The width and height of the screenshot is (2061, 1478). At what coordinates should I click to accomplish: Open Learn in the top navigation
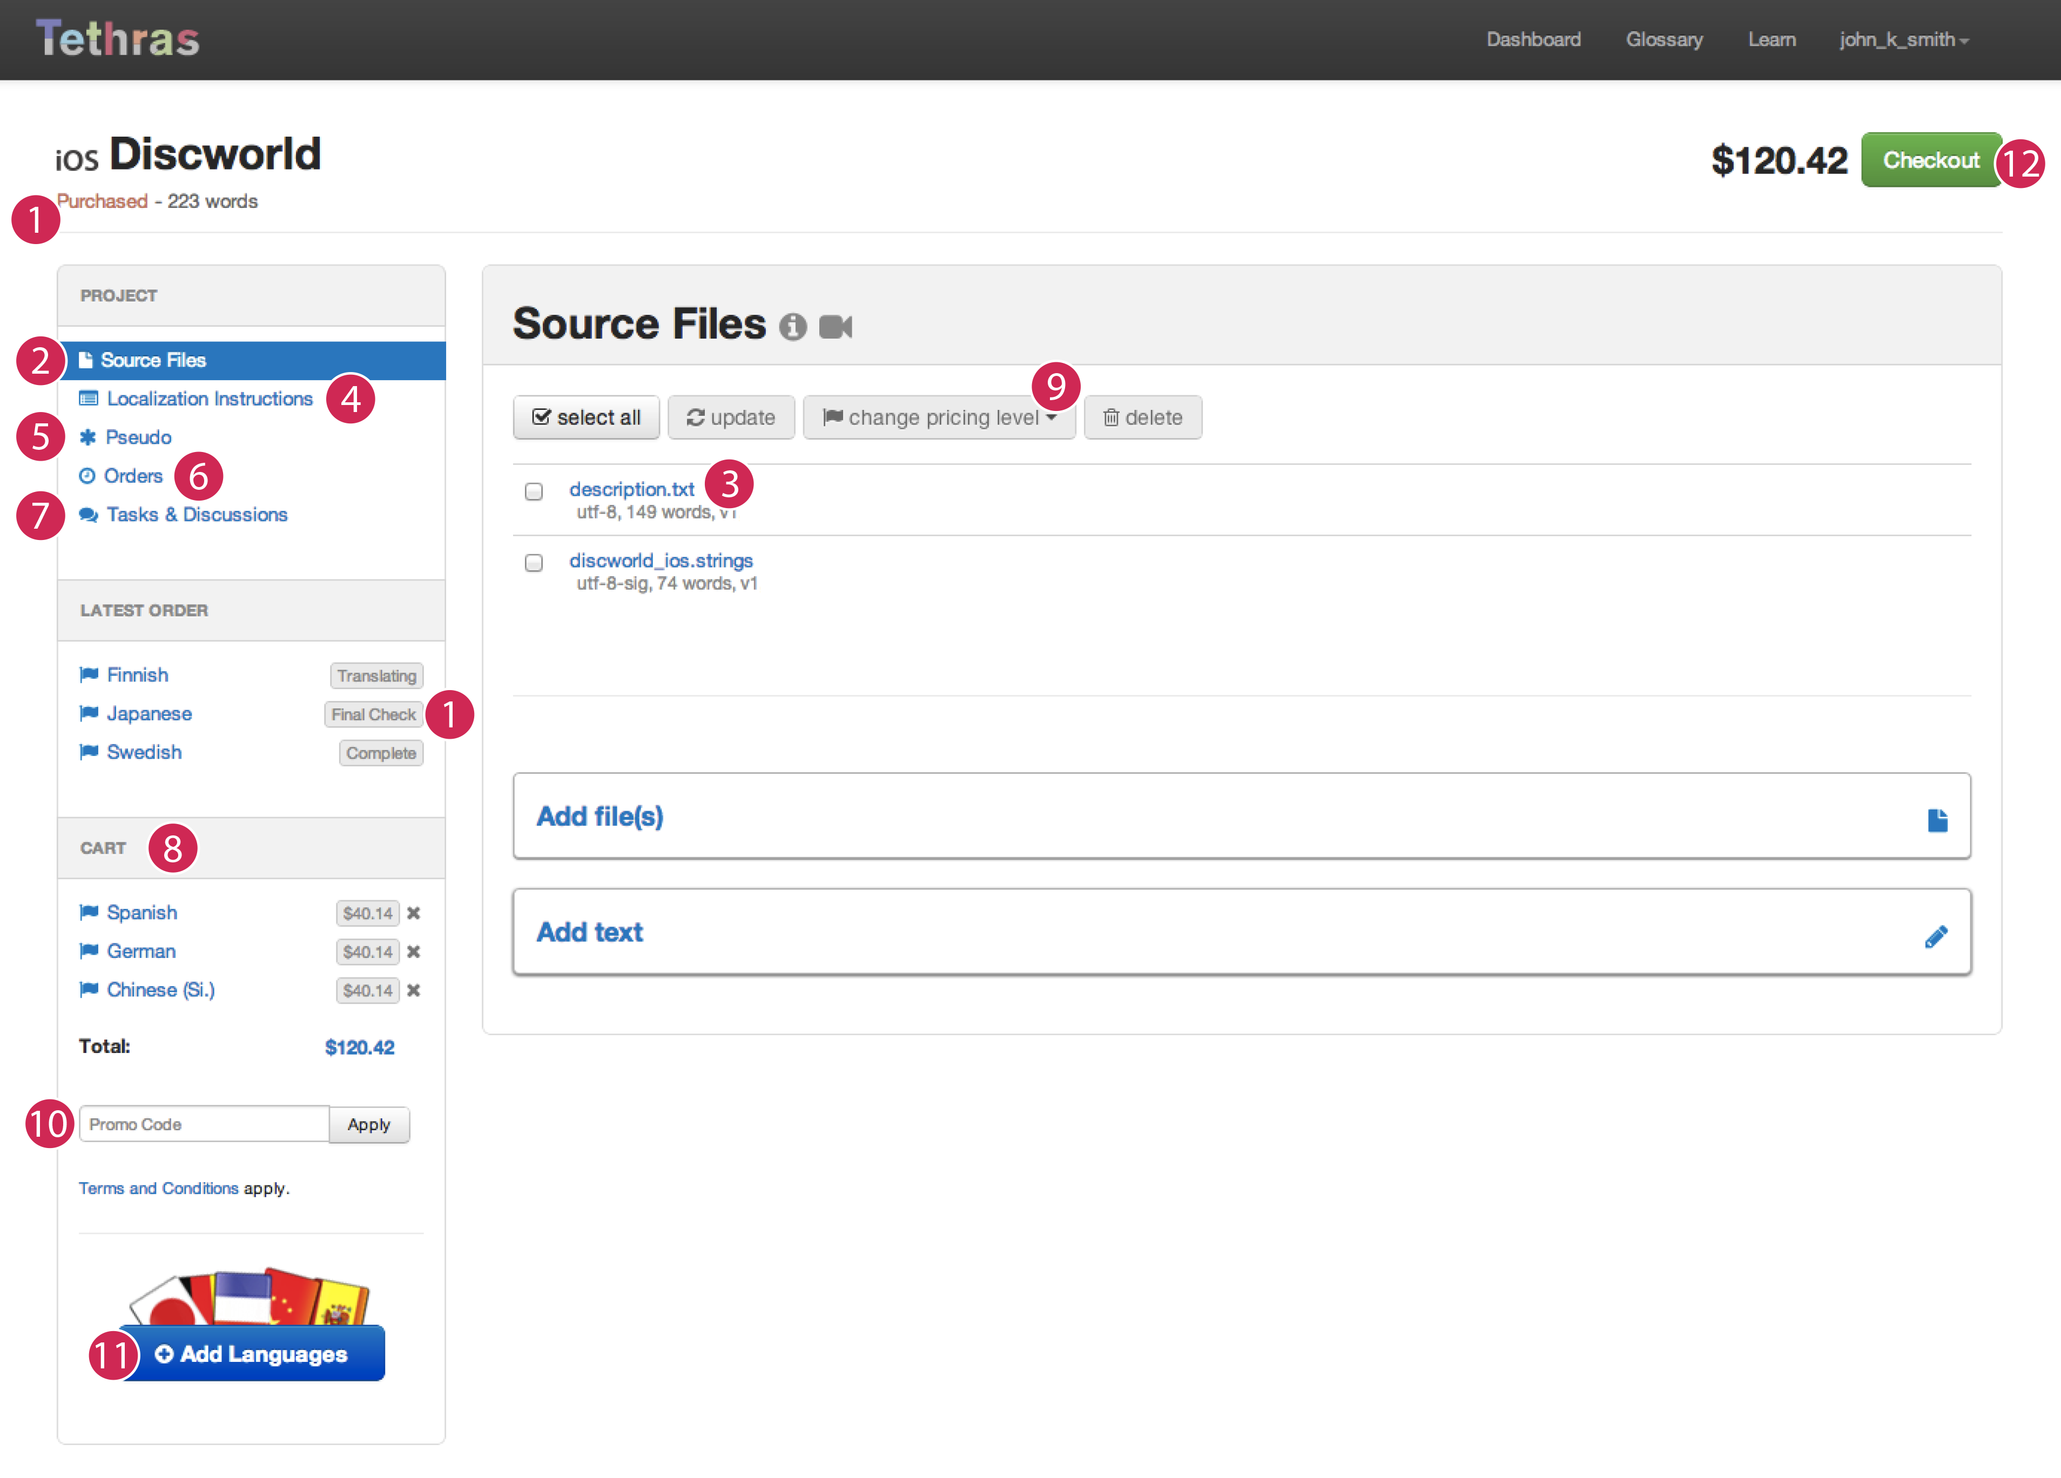click(1772, 40)
